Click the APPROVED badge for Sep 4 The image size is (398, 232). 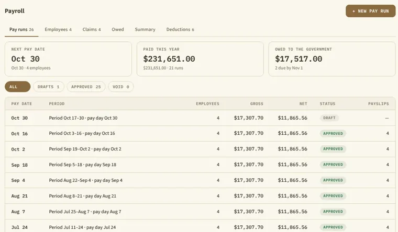pyautogui.click(x=333, y=180)
